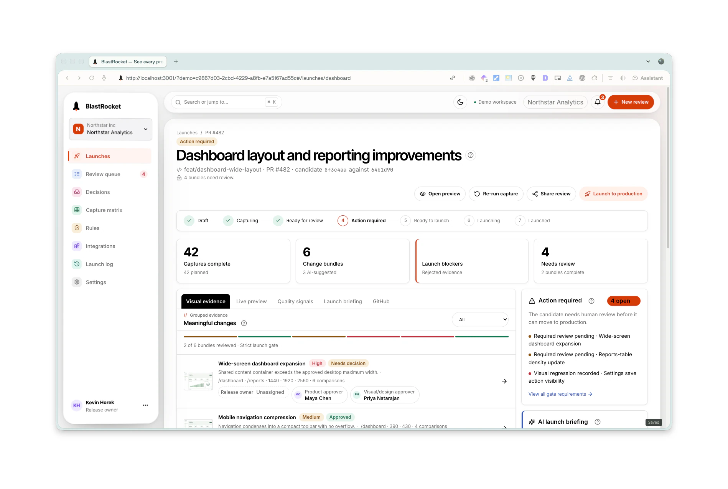Open the Launches sidebar item
Image resolution: width=728 pixels, height=489 pixels.
tap(110, 156)
